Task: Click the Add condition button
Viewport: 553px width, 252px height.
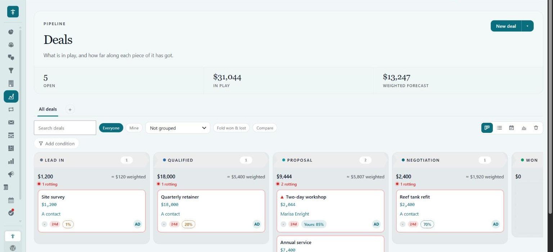Action: coord(57,144)
